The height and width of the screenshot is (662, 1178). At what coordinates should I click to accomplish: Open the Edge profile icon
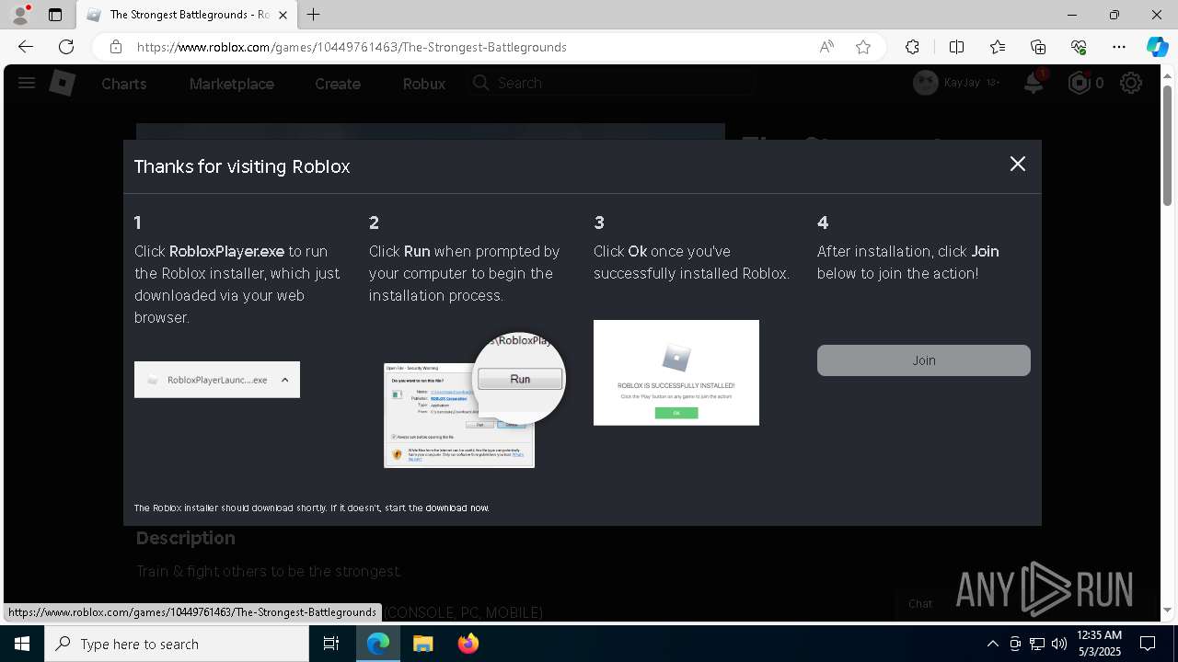click(x=20, y=15)
